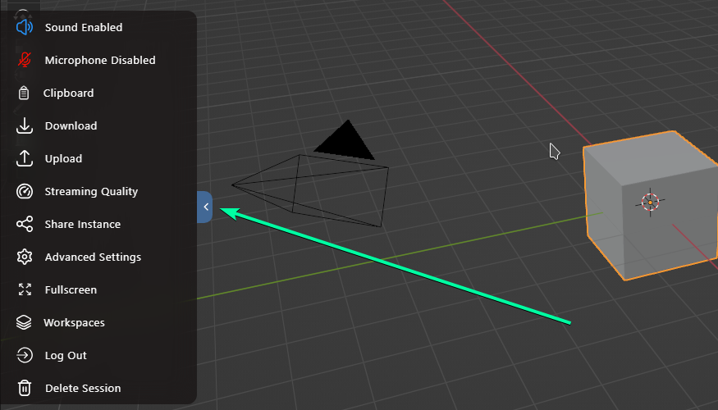Toggle Fullscreen mode from the text label
This screenshot has width=718, height=410.
(x=71, y=289)
